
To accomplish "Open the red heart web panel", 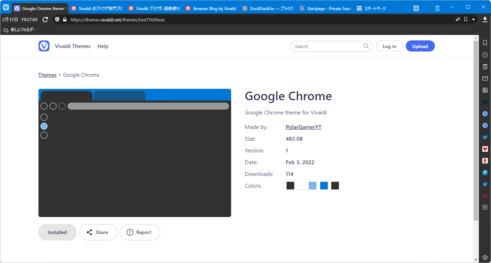I will coord(485,149).
